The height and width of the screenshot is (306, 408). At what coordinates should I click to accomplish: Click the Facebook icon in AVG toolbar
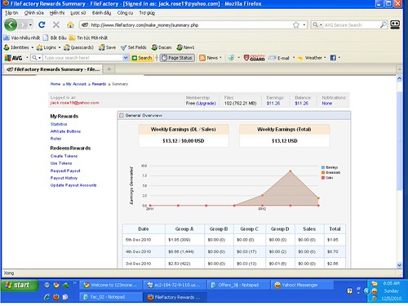point(333,58)
